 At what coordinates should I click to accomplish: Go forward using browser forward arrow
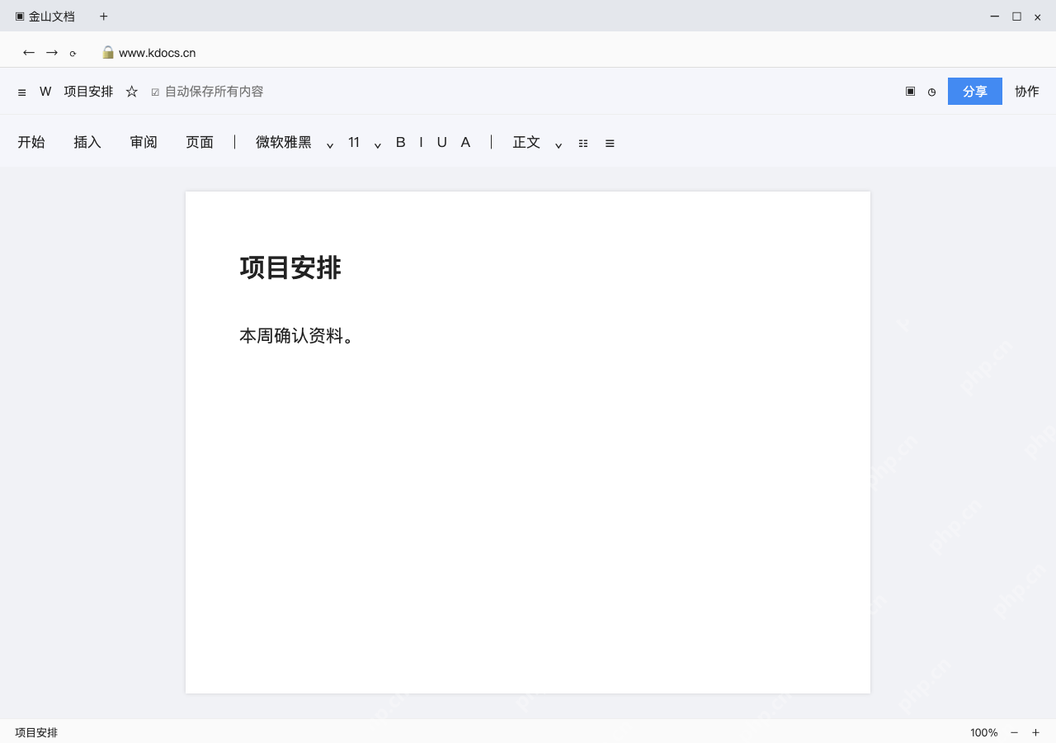point(52,52)
